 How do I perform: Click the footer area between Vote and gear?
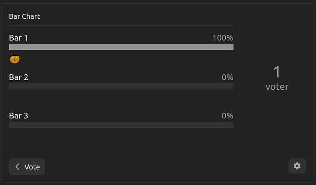point(167,167)
